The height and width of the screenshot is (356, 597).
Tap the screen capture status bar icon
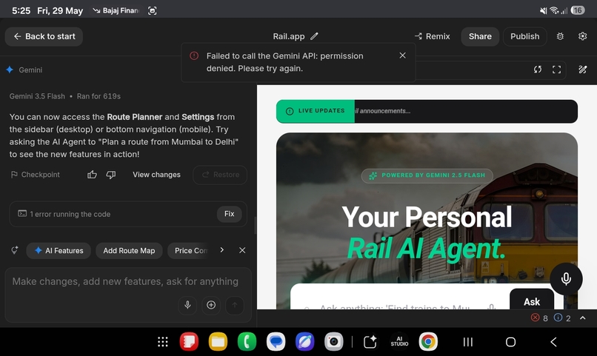point(153,10)
